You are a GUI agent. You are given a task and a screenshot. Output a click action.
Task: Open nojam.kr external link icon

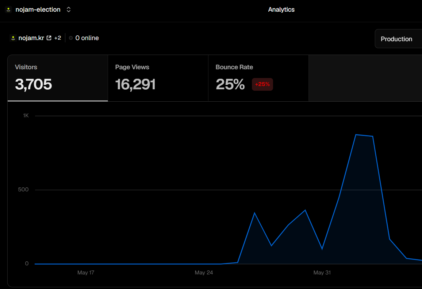[x=49, y=38]
